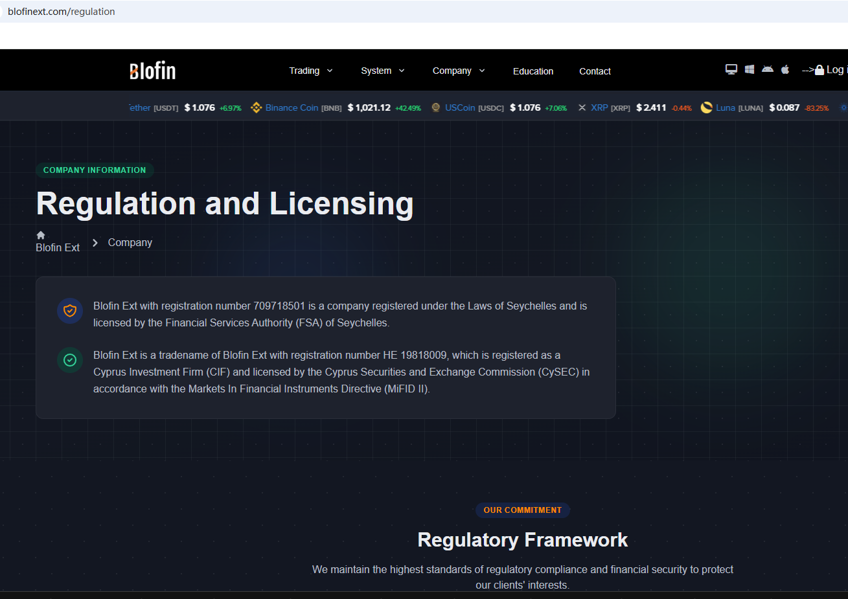Click the Binance Coin ticker icon

point(257,107)
